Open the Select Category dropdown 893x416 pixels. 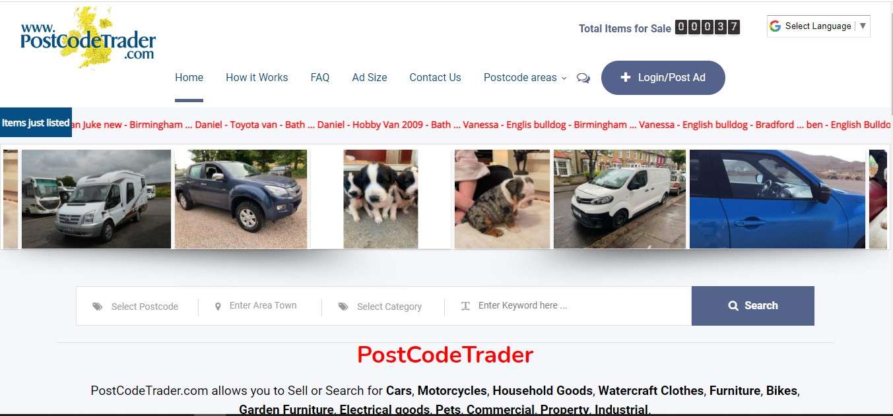(x=383, y=307)
